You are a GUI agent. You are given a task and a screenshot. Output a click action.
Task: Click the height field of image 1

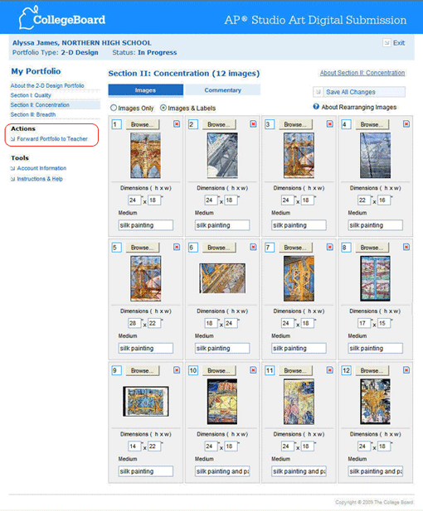[x=134, y=200]
